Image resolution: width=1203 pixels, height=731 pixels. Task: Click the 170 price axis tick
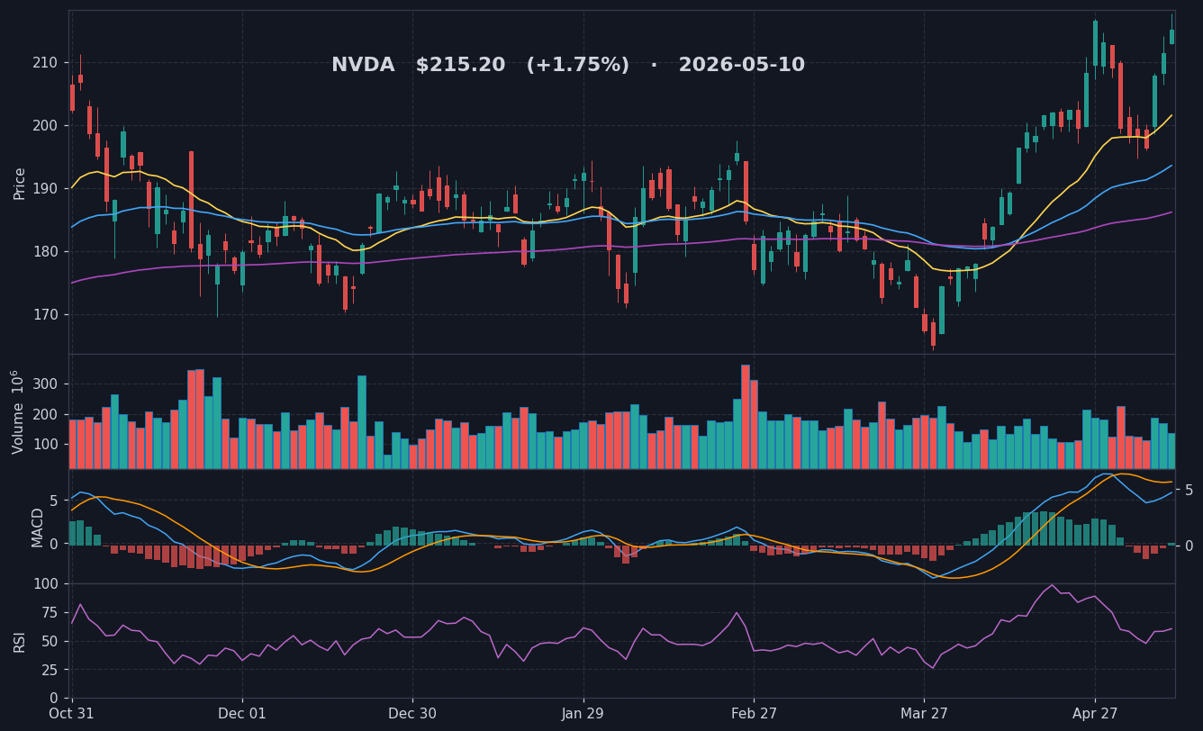click(46, 315)
